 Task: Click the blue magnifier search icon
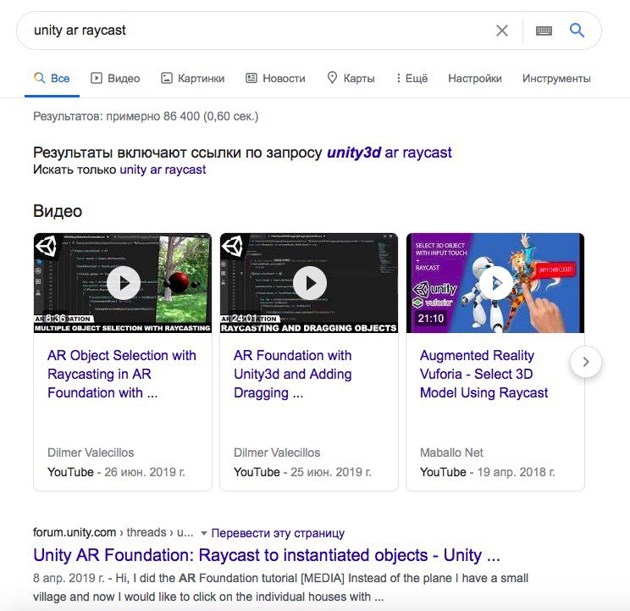577,31
